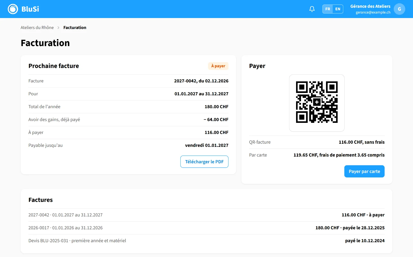Click the QR-facture code image

click(317, 102)
